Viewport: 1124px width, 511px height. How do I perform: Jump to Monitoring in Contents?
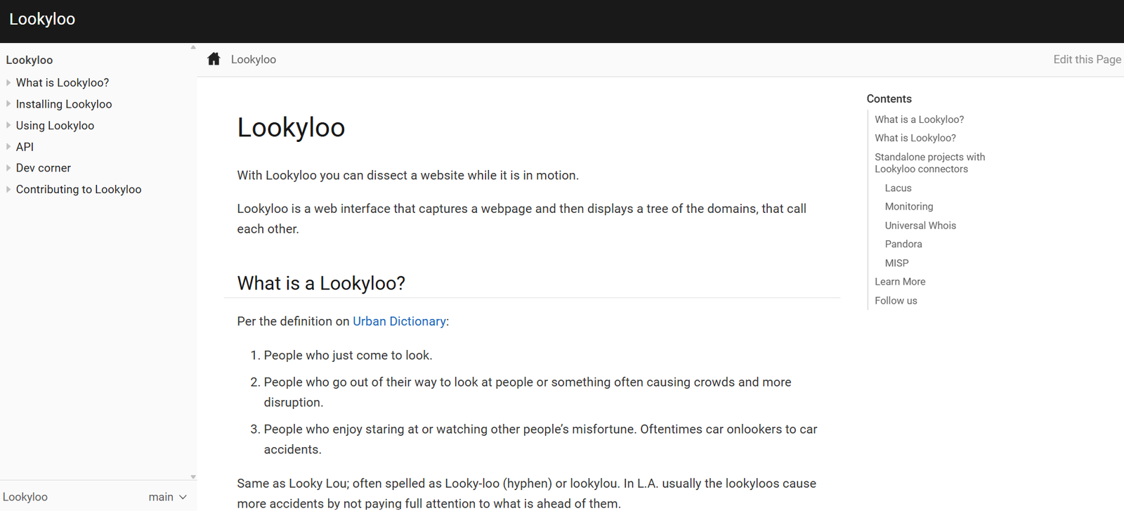point(908,207)
